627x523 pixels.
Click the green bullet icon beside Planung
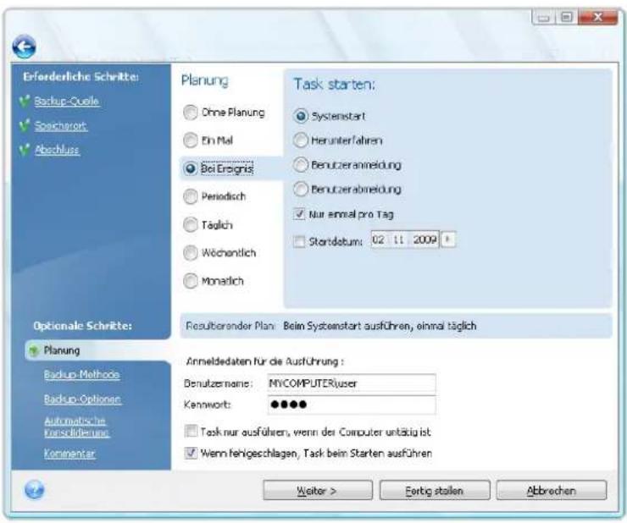pos(34,350)
